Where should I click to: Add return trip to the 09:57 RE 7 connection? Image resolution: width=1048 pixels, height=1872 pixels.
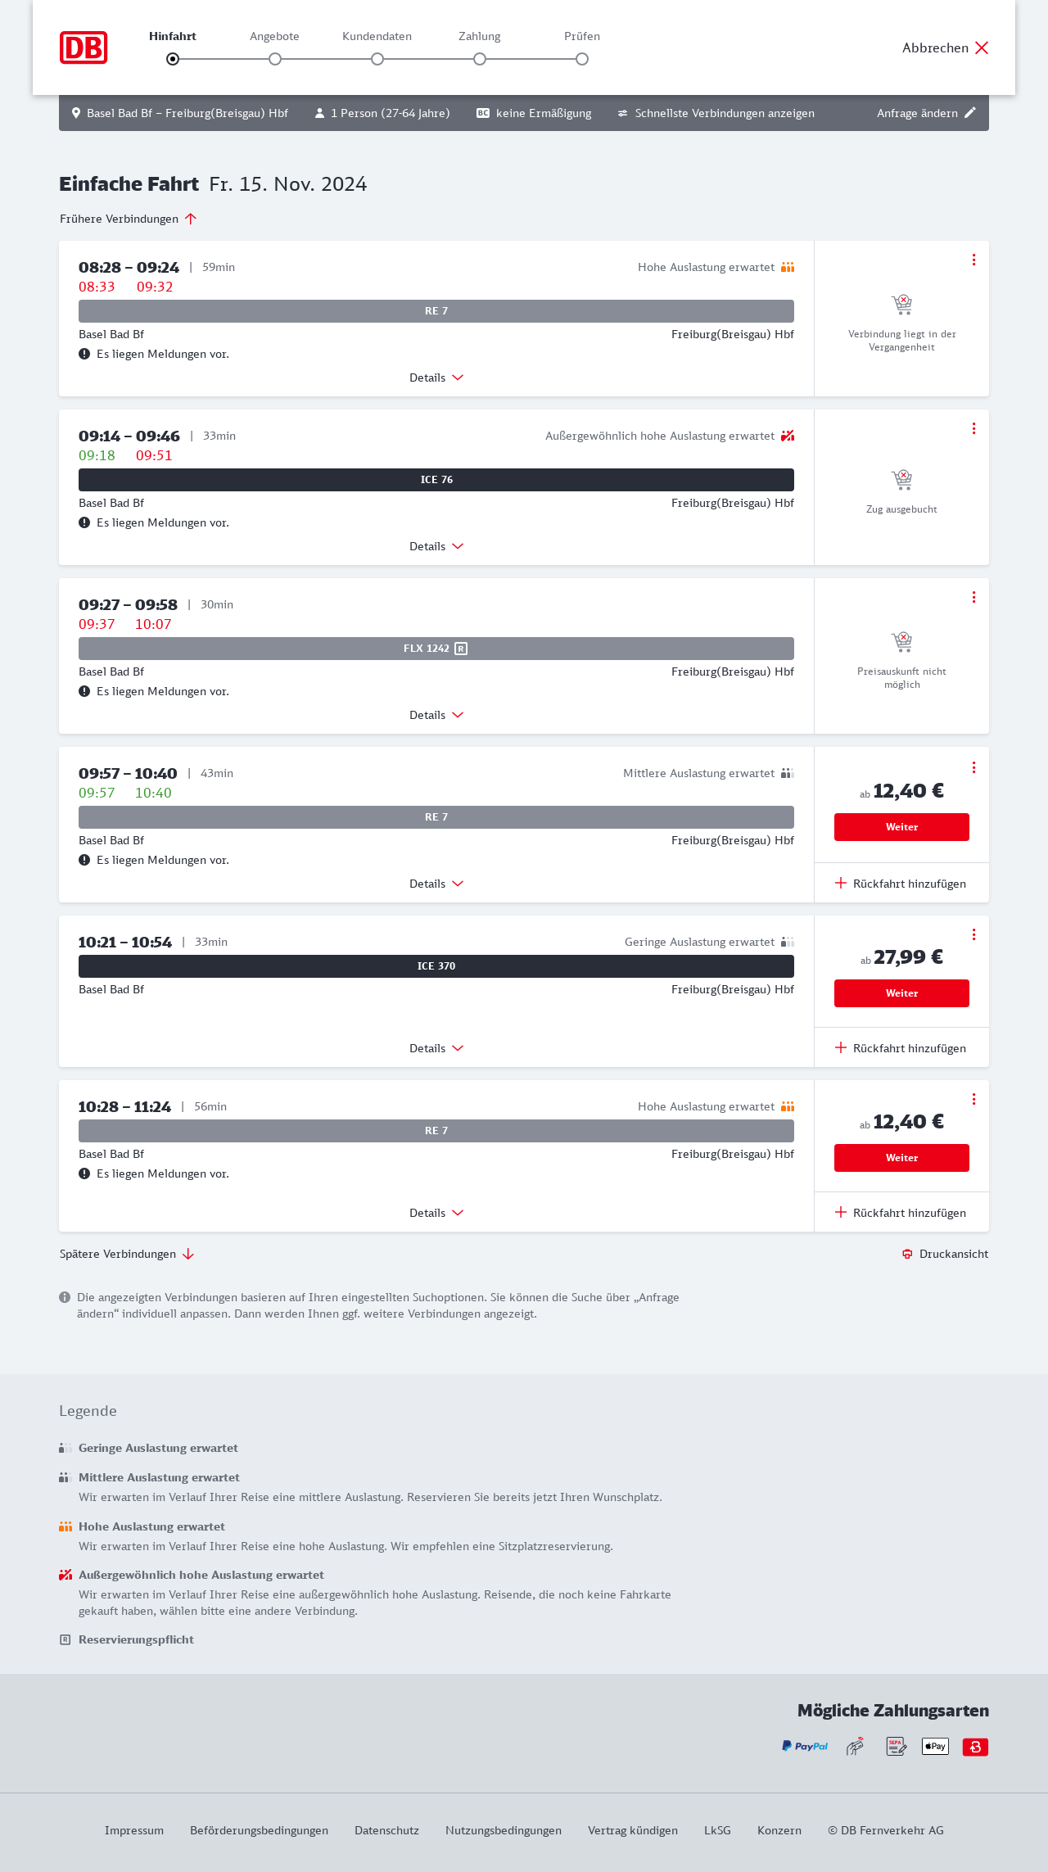point(901,884)
